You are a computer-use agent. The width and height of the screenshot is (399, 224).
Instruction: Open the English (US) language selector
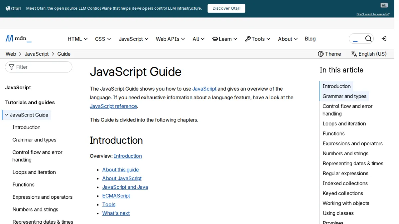369,54
